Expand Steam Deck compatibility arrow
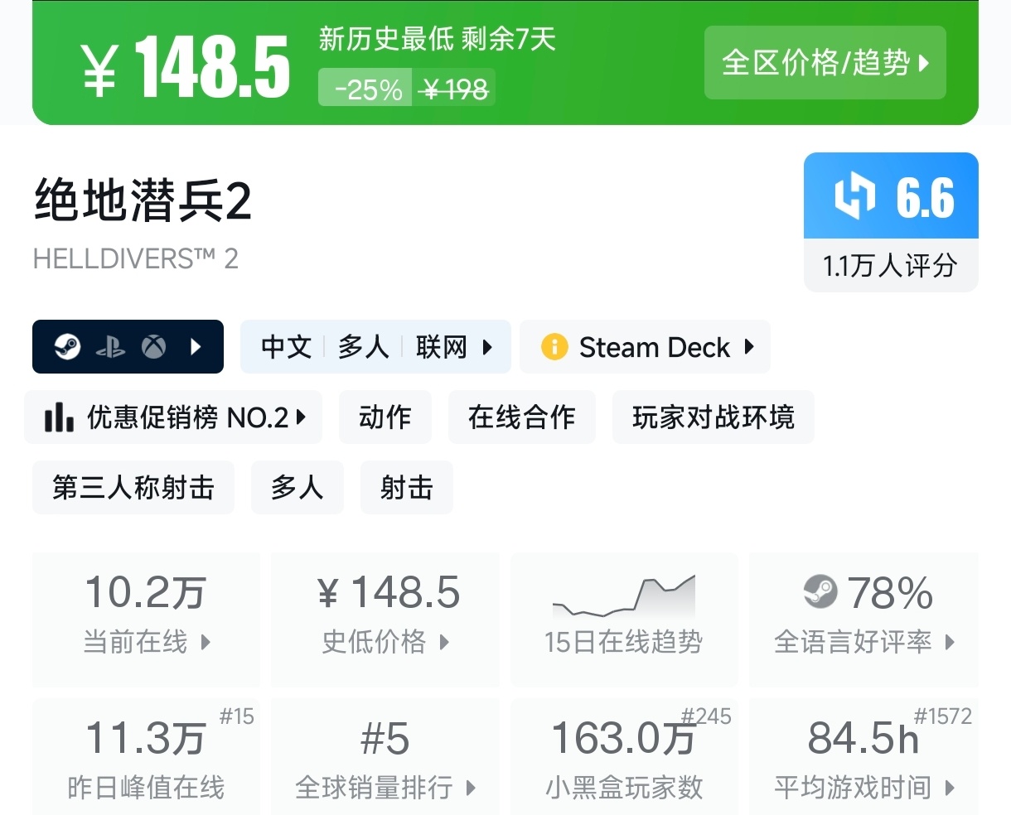Screen dimensions: 1011x815 click(x=749, y=347)
